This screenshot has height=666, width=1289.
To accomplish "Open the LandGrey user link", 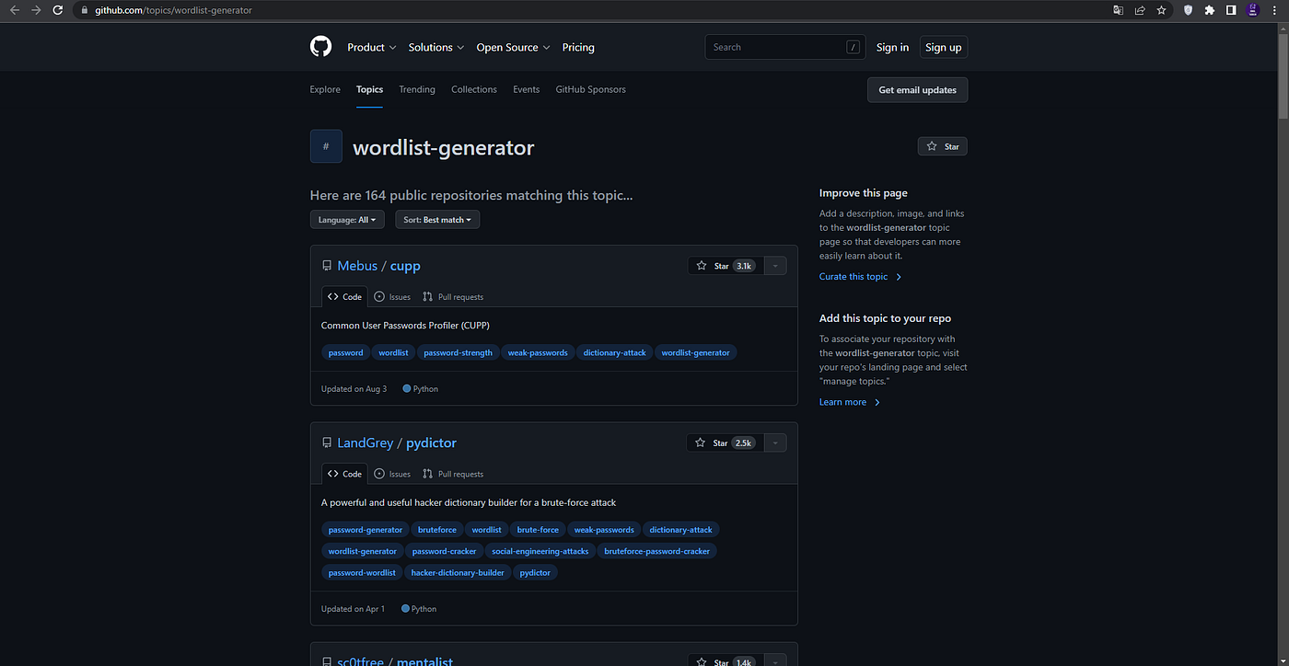I will coord(366,443).
